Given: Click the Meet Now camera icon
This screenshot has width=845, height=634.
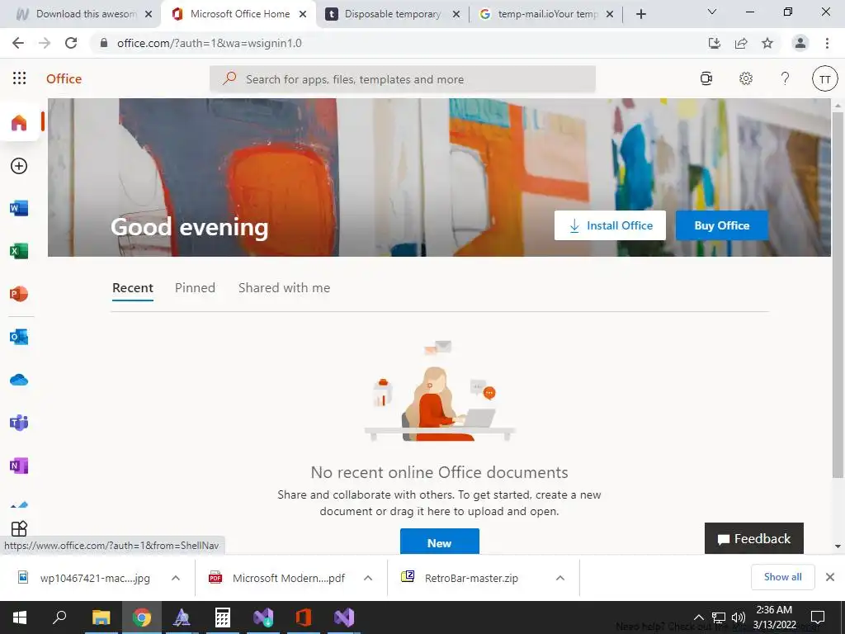Looking at the screenshot, I should point(706,78).
